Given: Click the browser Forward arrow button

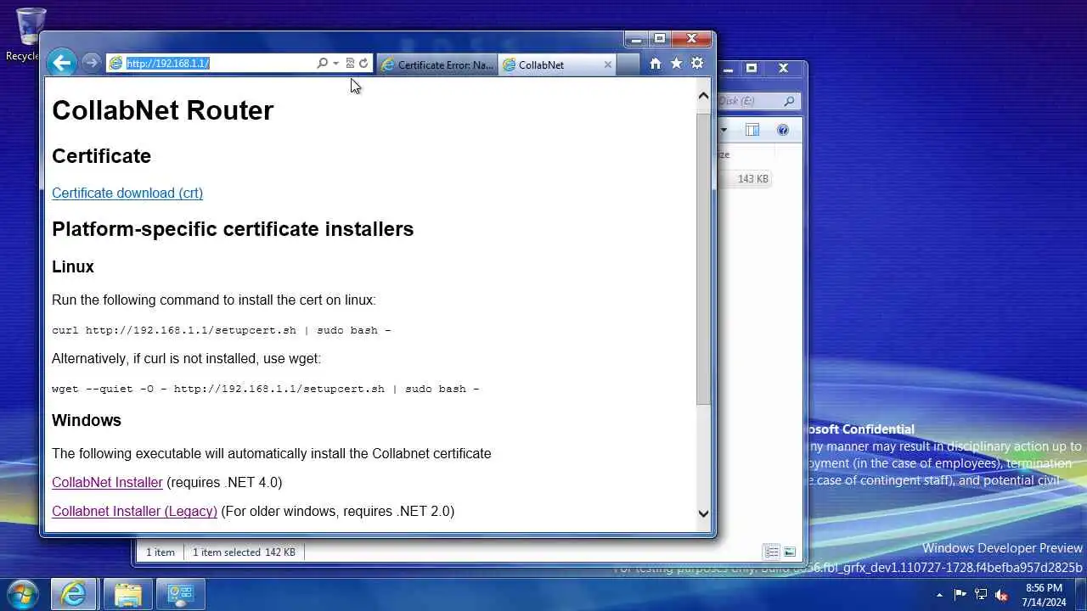Looking at the screenshot, I should point(91,63).
